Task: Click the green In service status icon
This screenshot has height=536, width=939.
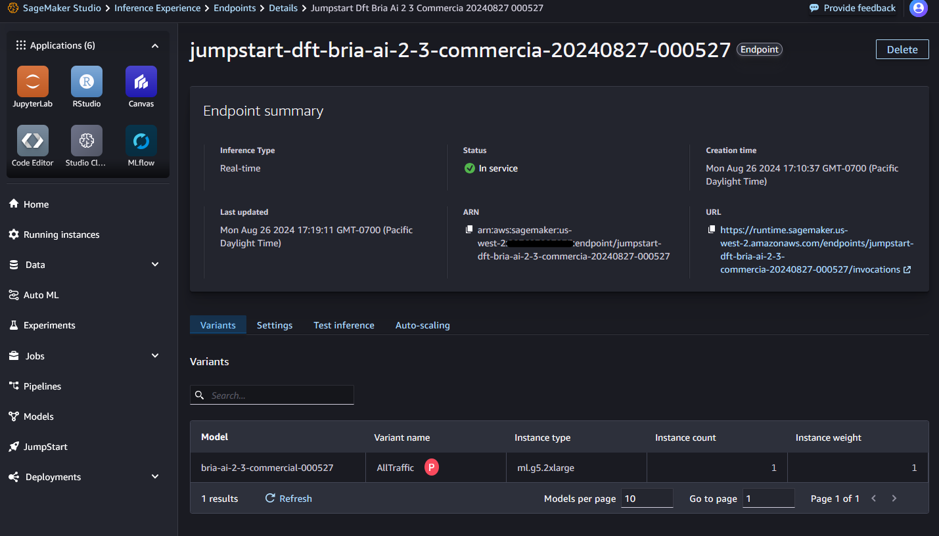Action: pyautogui.click(x=470, y=168)
